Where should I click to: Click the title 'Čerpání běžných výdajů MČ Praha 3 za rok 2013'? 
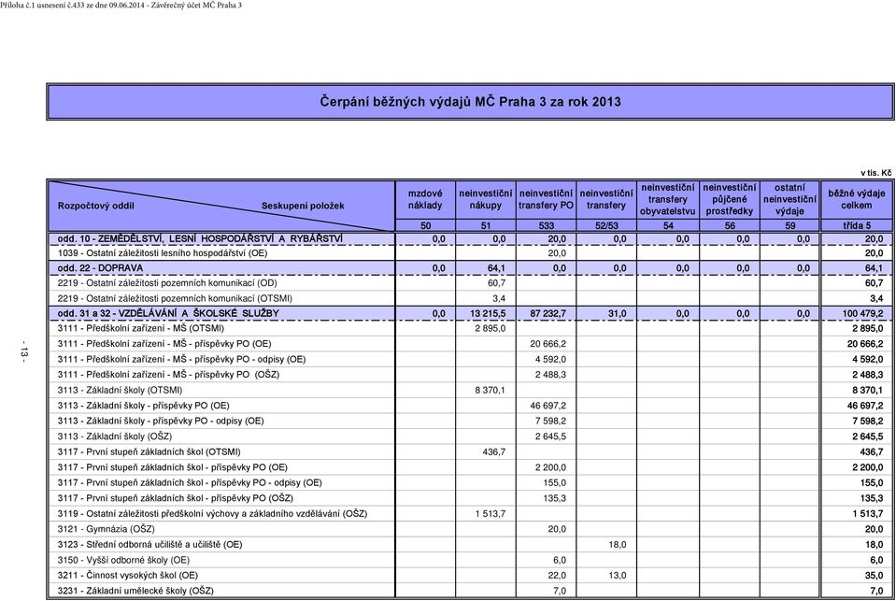click(x=470, y=102)
